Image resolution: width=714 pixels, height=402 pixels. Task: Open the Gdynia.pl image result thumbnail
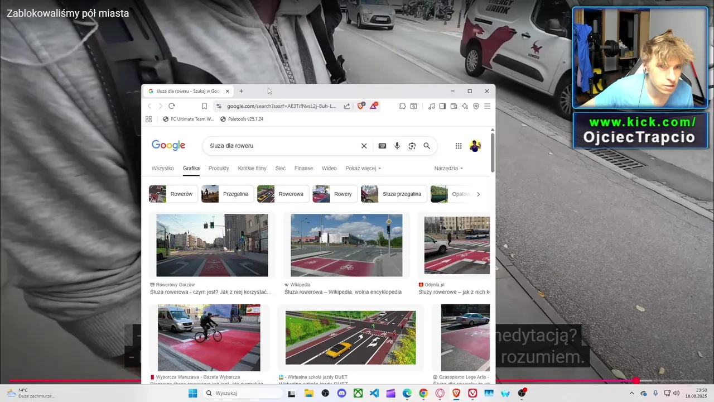(457, 245)
